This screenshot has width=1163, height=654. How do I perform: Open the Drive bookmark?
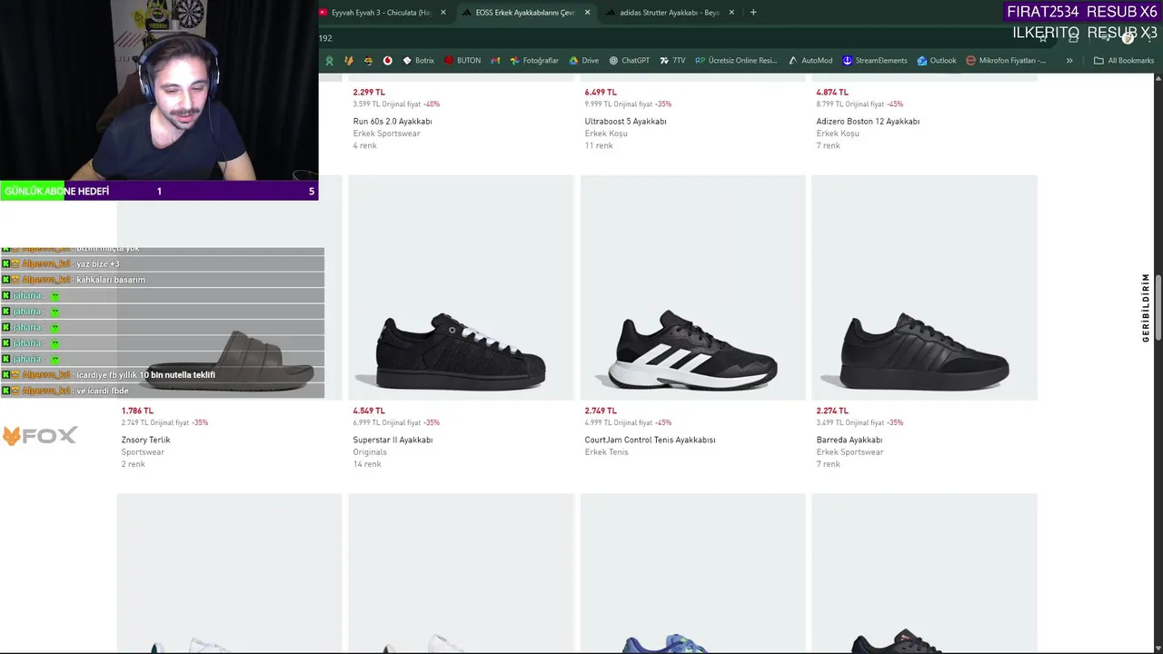click(583, 61)
